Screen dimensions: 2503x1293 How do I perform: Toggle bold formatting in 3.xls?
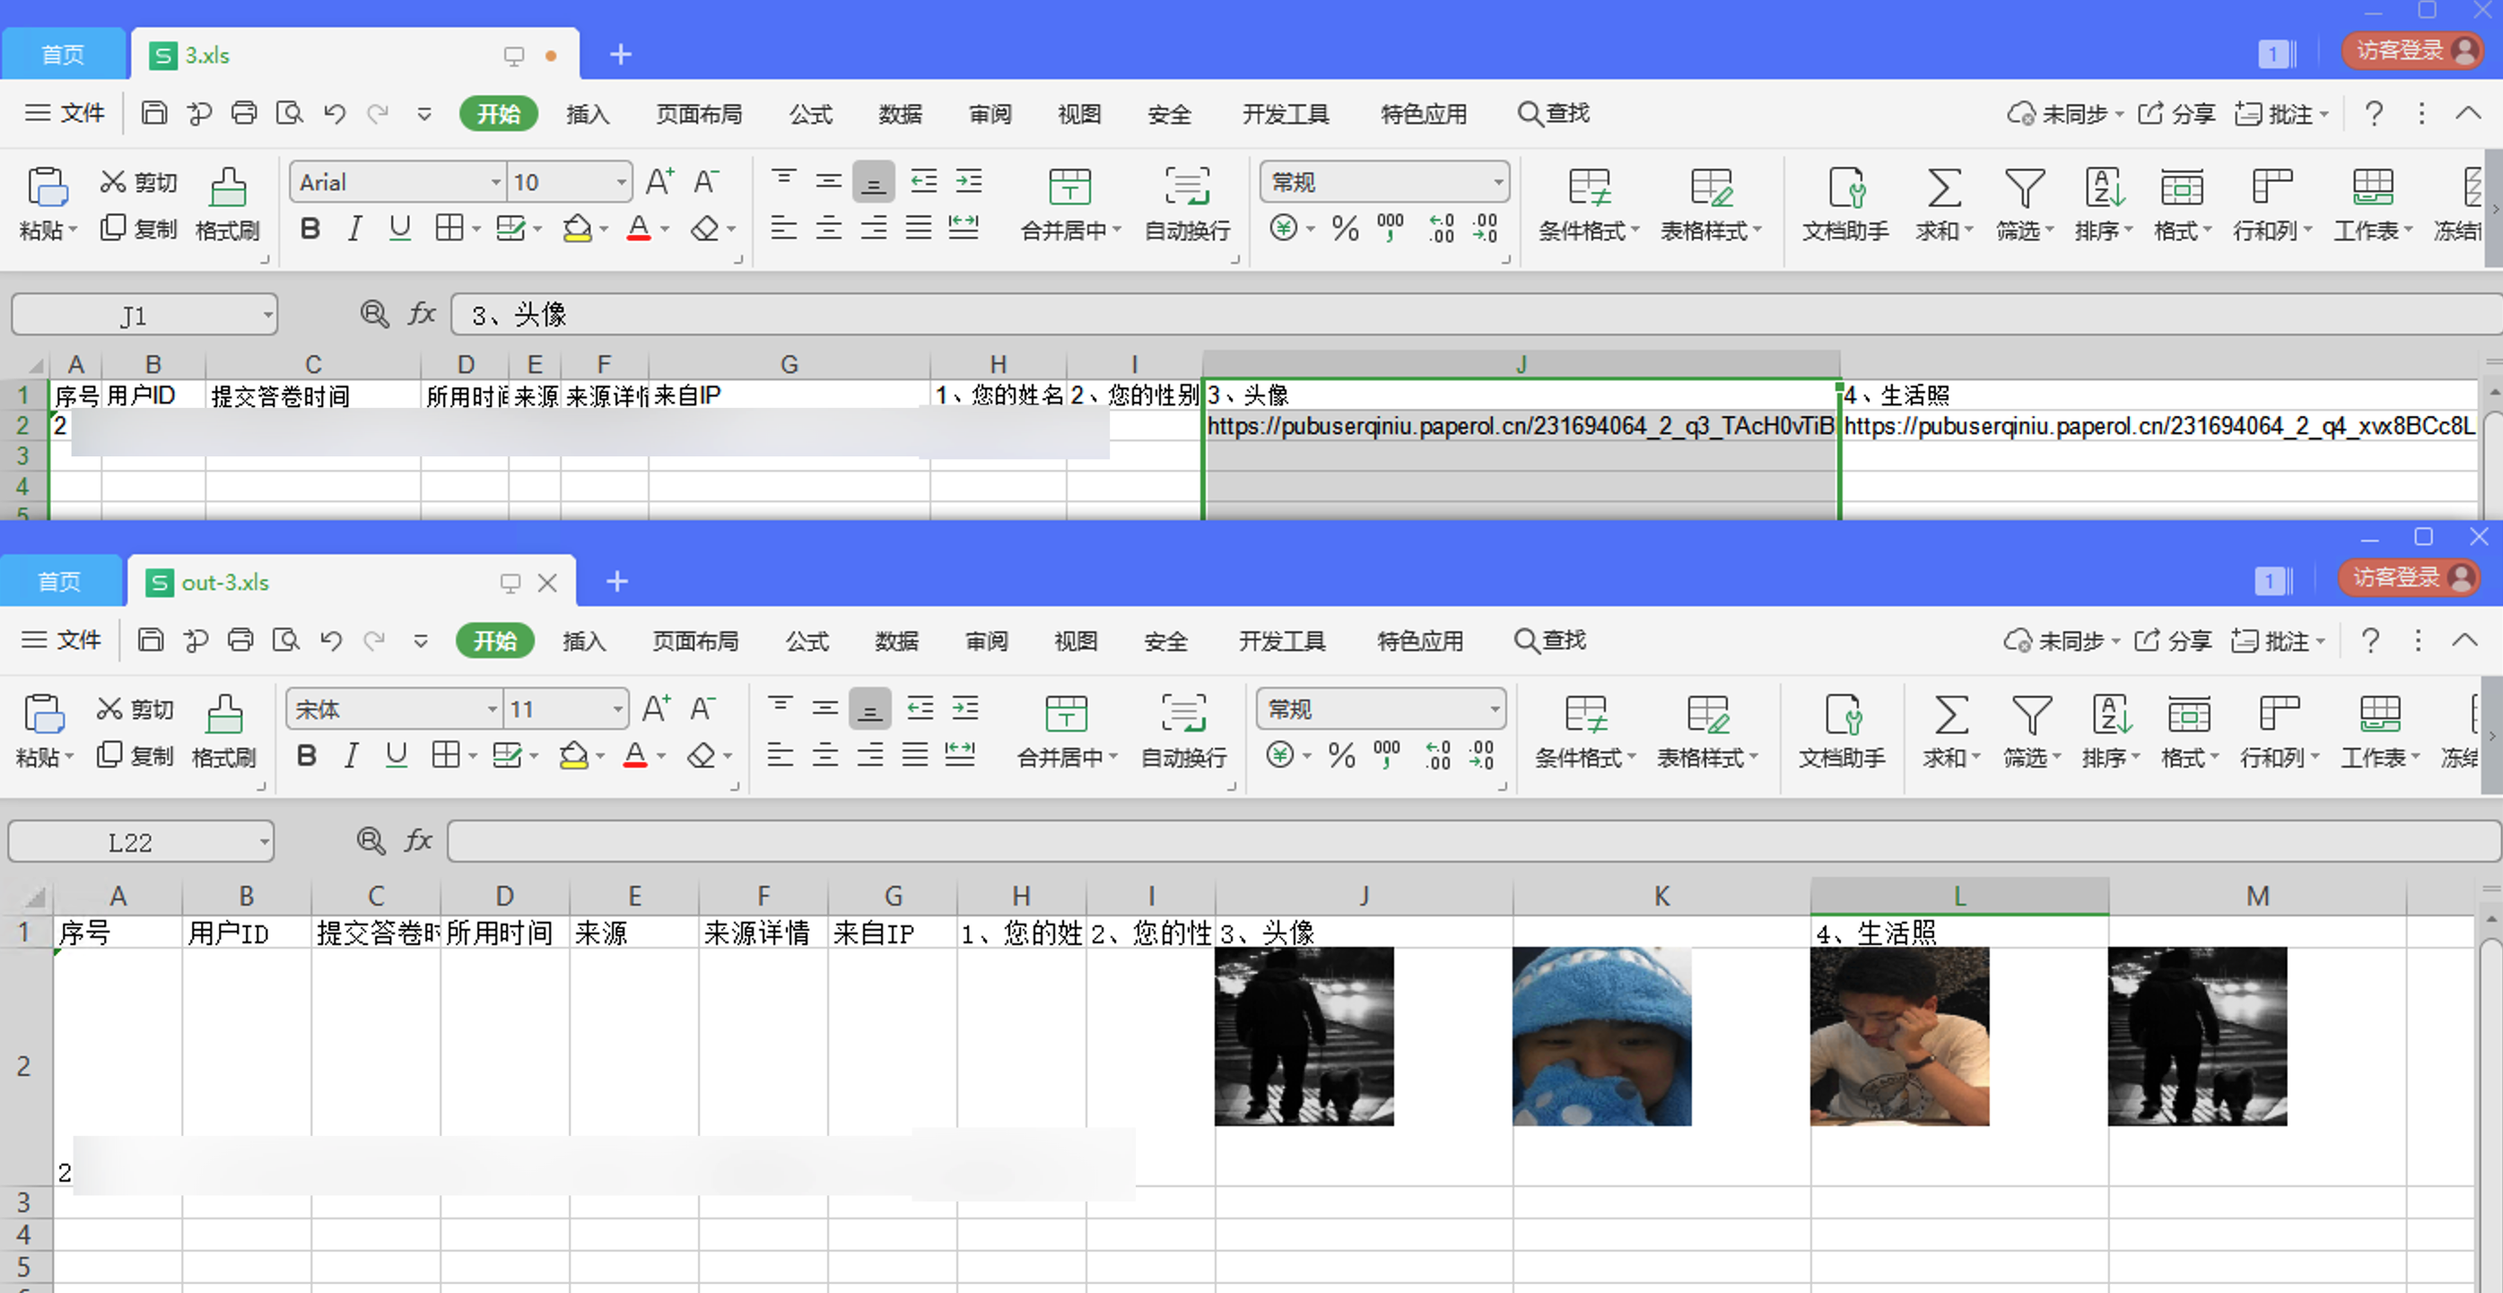coord(309,229)
